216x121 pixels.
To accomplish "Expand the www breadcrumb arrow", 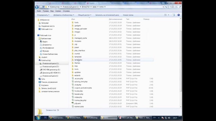I will (98, 7).
